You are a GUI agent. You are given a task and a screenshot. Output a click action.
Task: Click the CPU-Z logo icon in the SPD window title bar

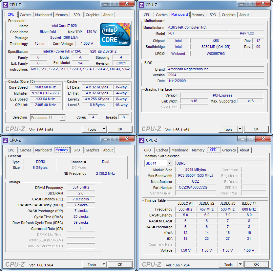tap(142, 140)
